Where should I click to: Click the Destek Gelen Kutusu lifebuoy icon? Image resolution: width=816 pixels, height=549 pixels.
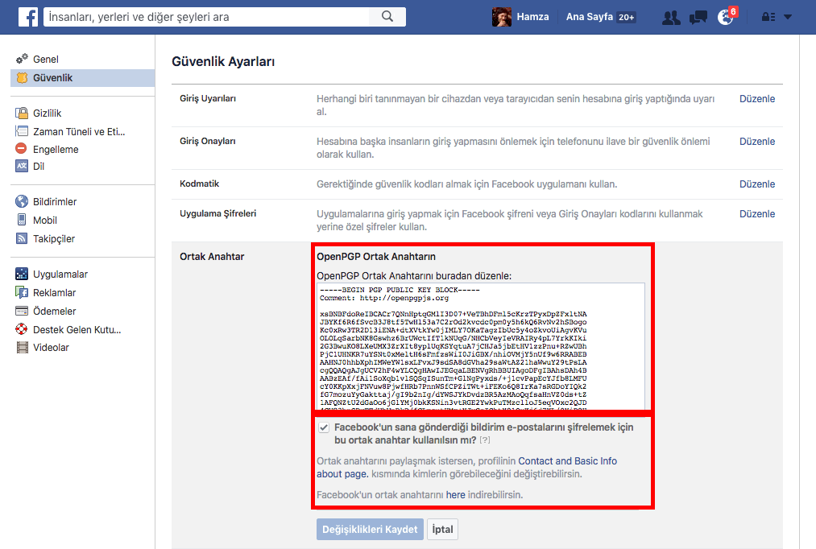(21, 329)
